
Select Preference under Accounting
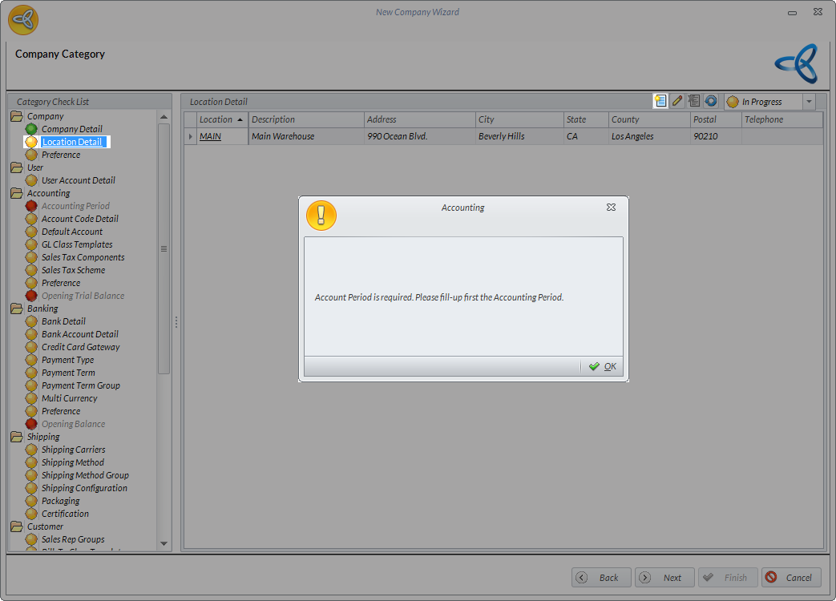(61, 283)
